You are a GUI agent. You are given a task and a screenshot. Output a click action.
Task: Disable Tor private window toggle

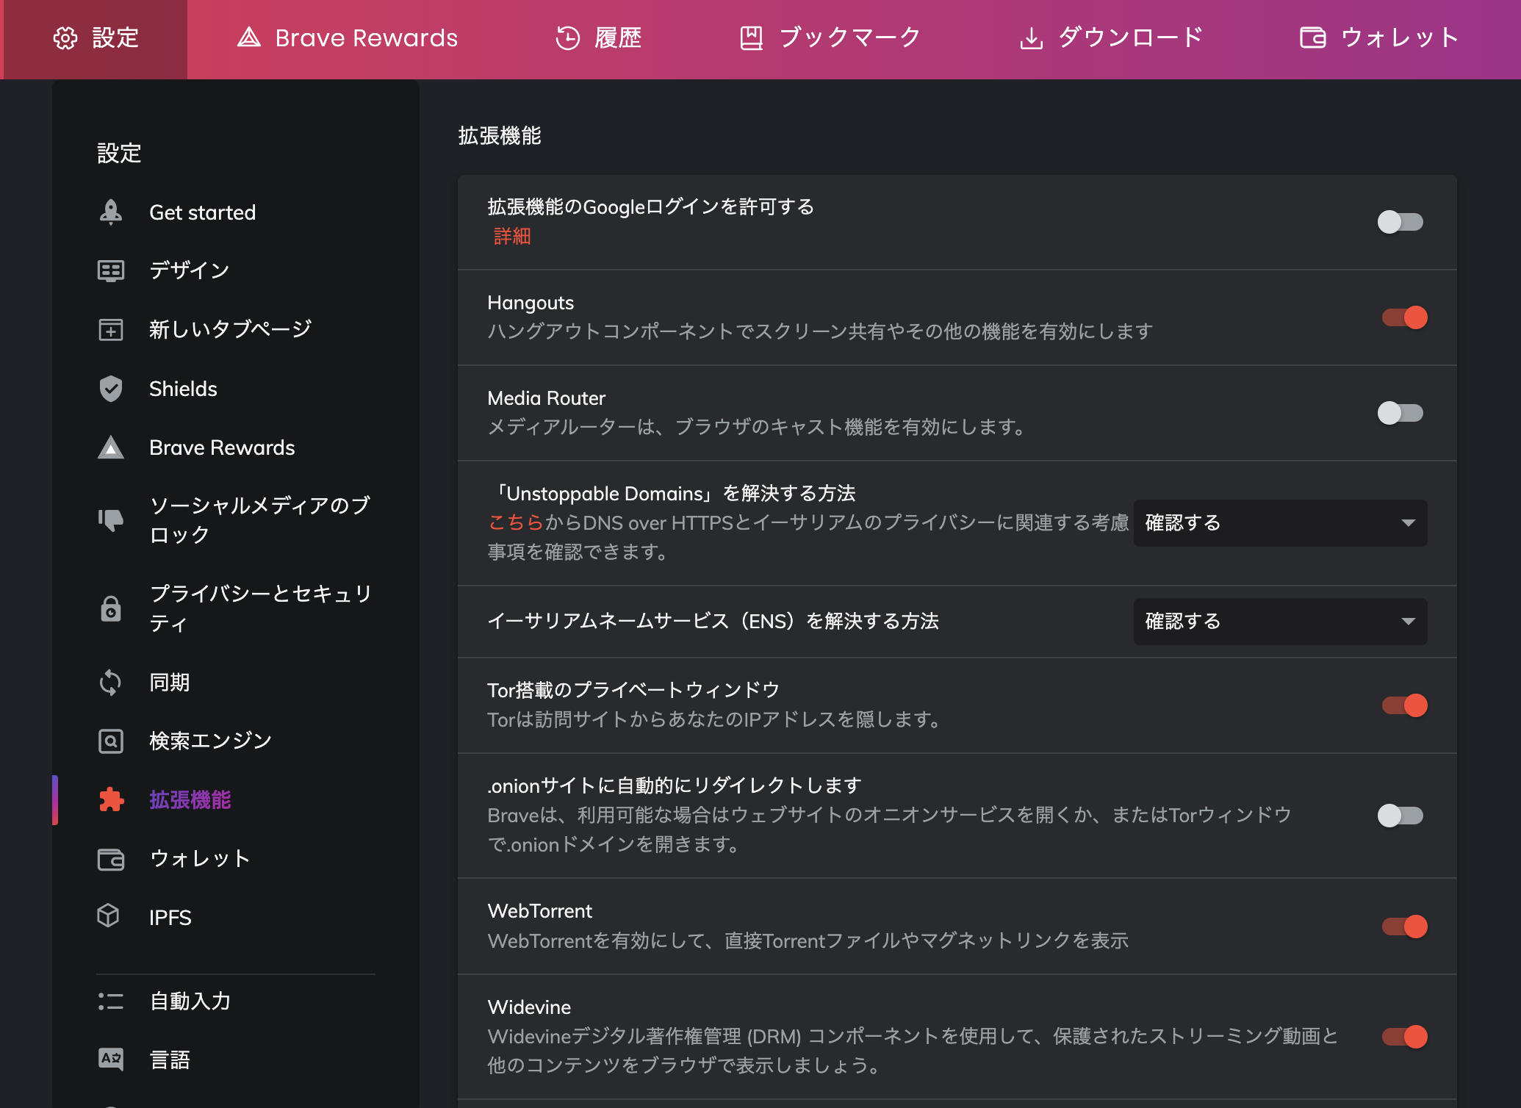pos(1404,705)
